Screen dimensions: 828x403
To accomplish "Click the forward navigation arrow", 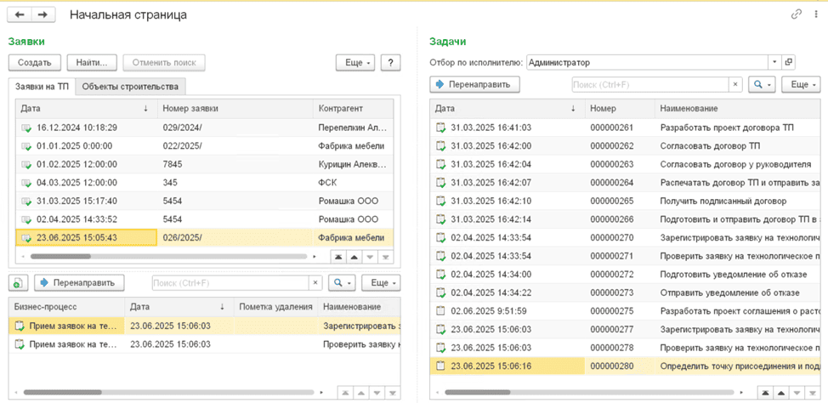I will click(43, 14).
